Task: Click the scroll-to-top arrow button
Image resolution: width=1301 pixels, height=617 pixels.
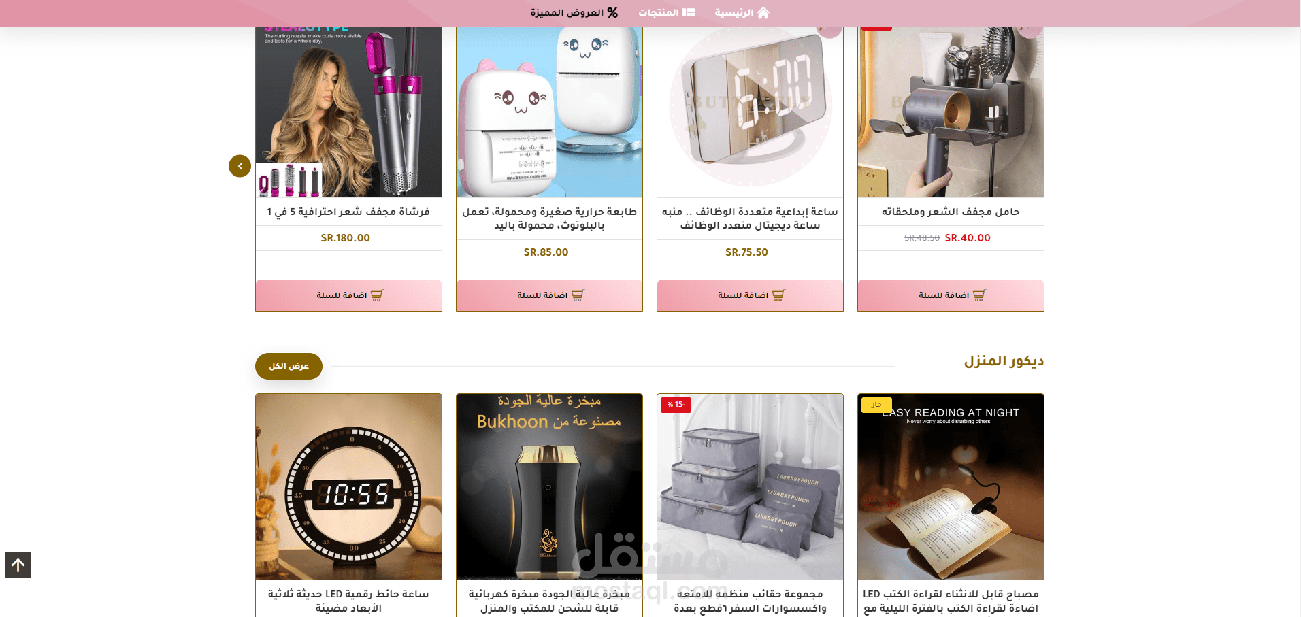Action: click(18, 565)
